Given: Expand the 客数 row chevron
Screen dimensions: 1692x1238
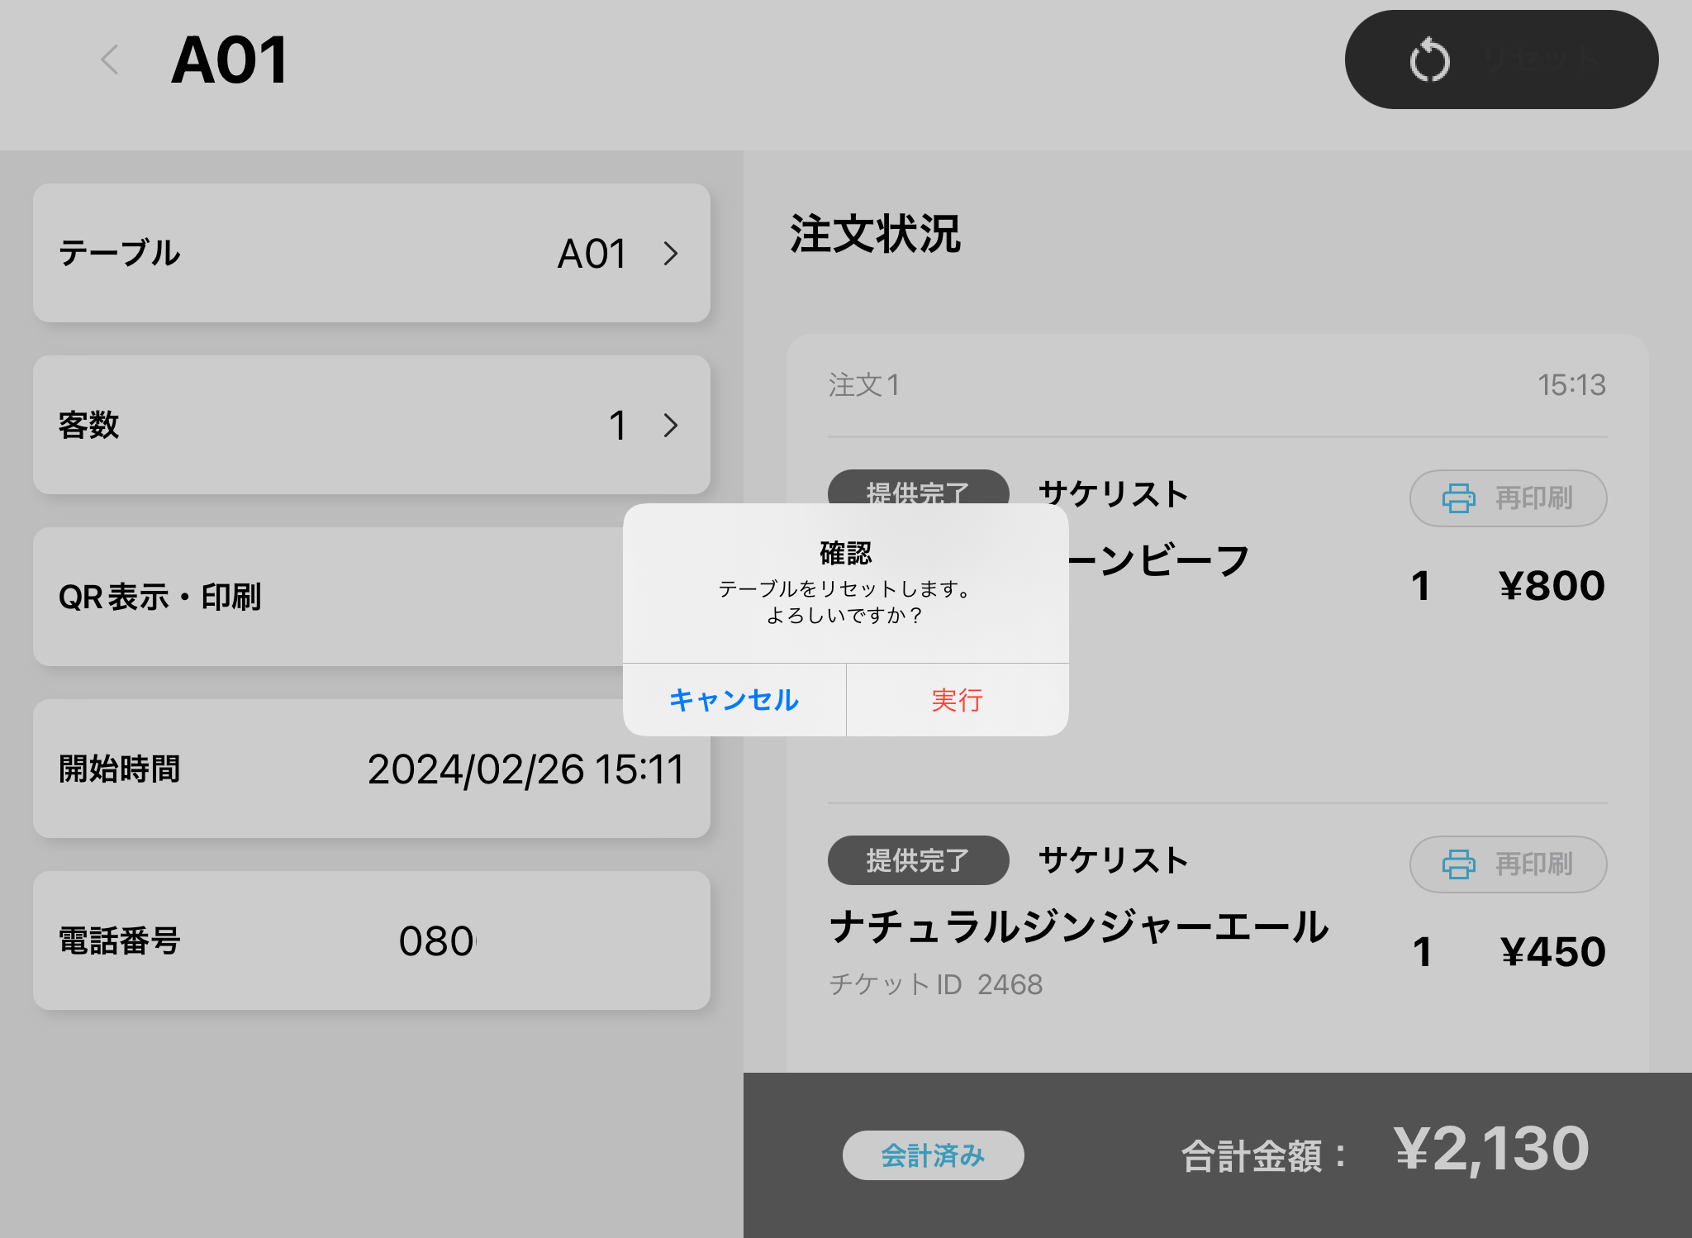Looking at the screenshot, I should [670, 426].
